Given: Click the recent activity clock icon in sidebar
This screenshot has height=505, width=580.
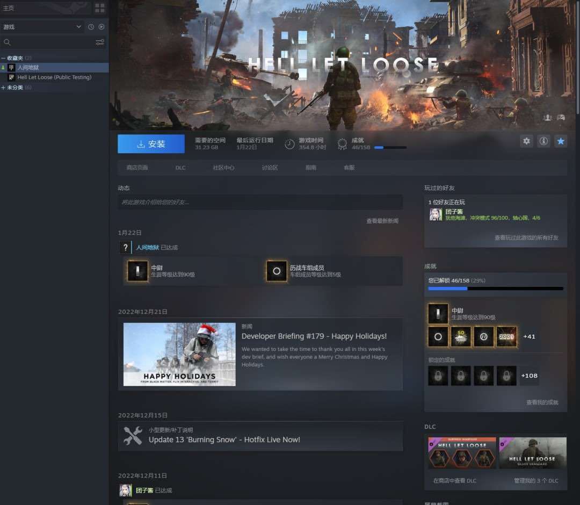Looking at the screenshot, I should point(91,27).
